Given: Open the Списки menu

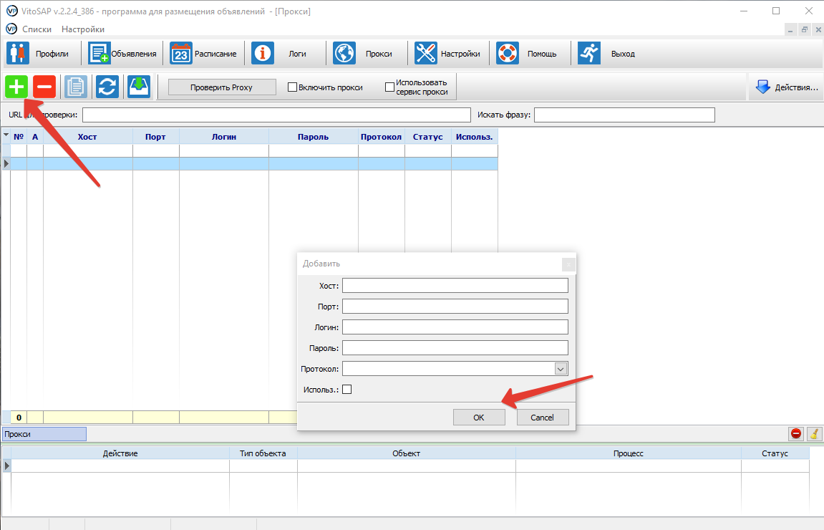Looking at the screenshot, I should [x=37, y=29].
